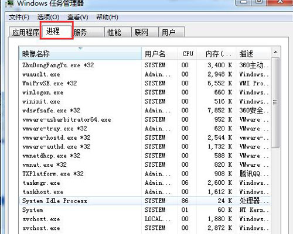
Task: Sort by the 内存 column header
Action: click(216, 53)
